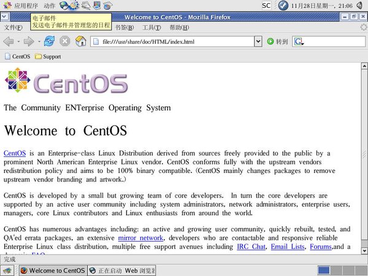The height and width of the screenshot is (276, 368).
Task: Follow the CentOS hyperlink in first paragraph
Action: pos(15,153)
